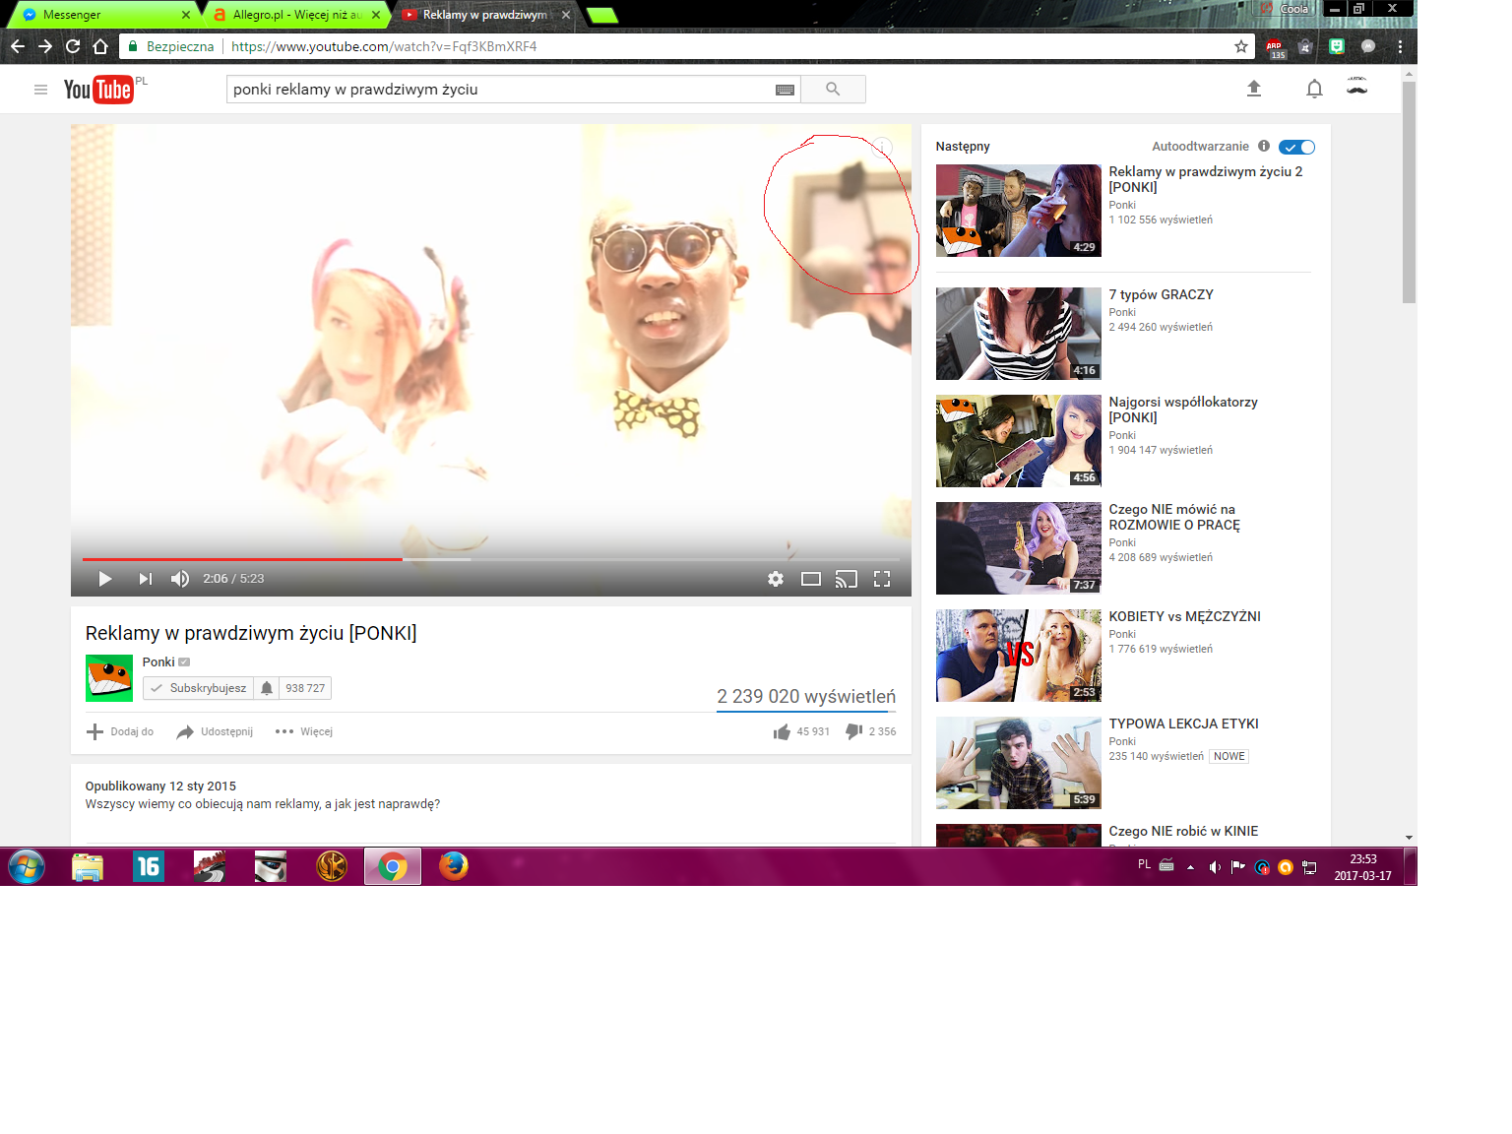This screenshot has height=1134, width=1512.
Task: Open the Chrome three-dot menu
Action: pyautogui.click(x=1400, y=46)
